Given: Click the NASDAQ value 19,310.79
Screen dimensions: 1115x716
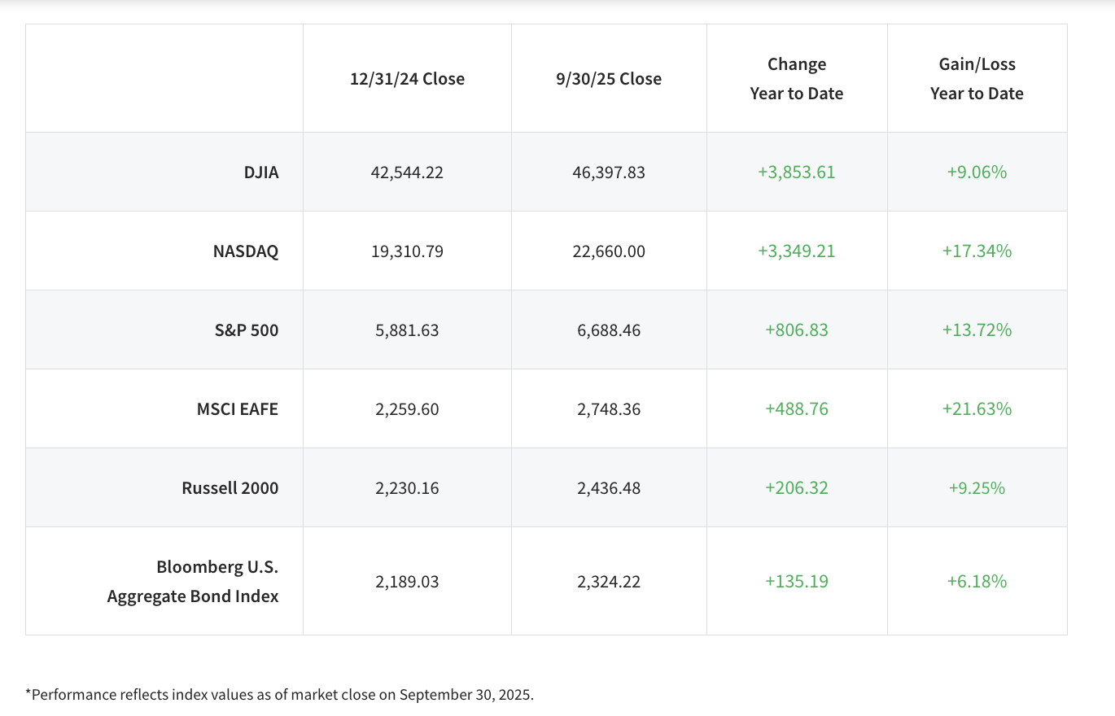Looking at the screenshot, I should [407, 251].
